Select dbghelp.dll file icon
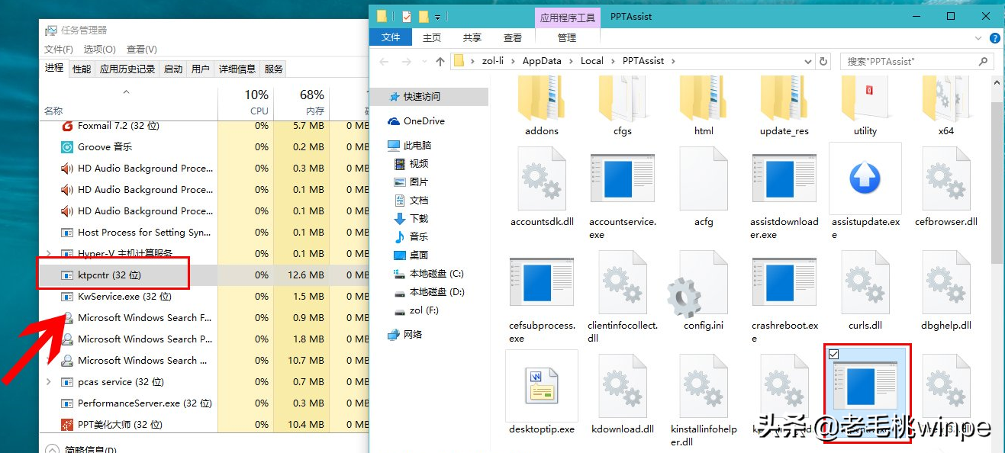This screenshot has height=453, width=1005. (946, 282)
